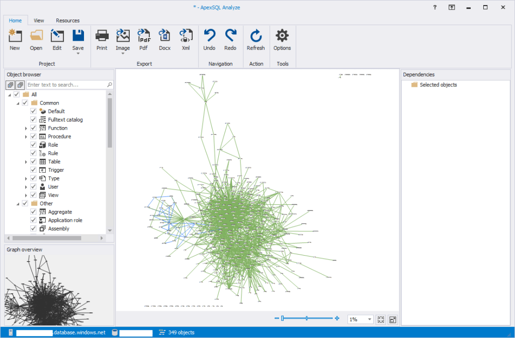The image size is (515, 338).
Task: Click the Refresh action icon
Action: (x=255, y=36)
